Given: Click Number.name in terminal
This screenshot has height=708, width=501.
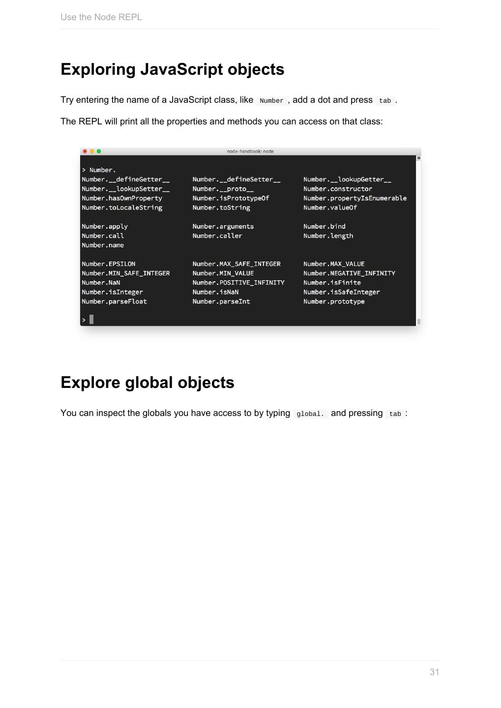Looking at the screenshot, I should point(103,245).
